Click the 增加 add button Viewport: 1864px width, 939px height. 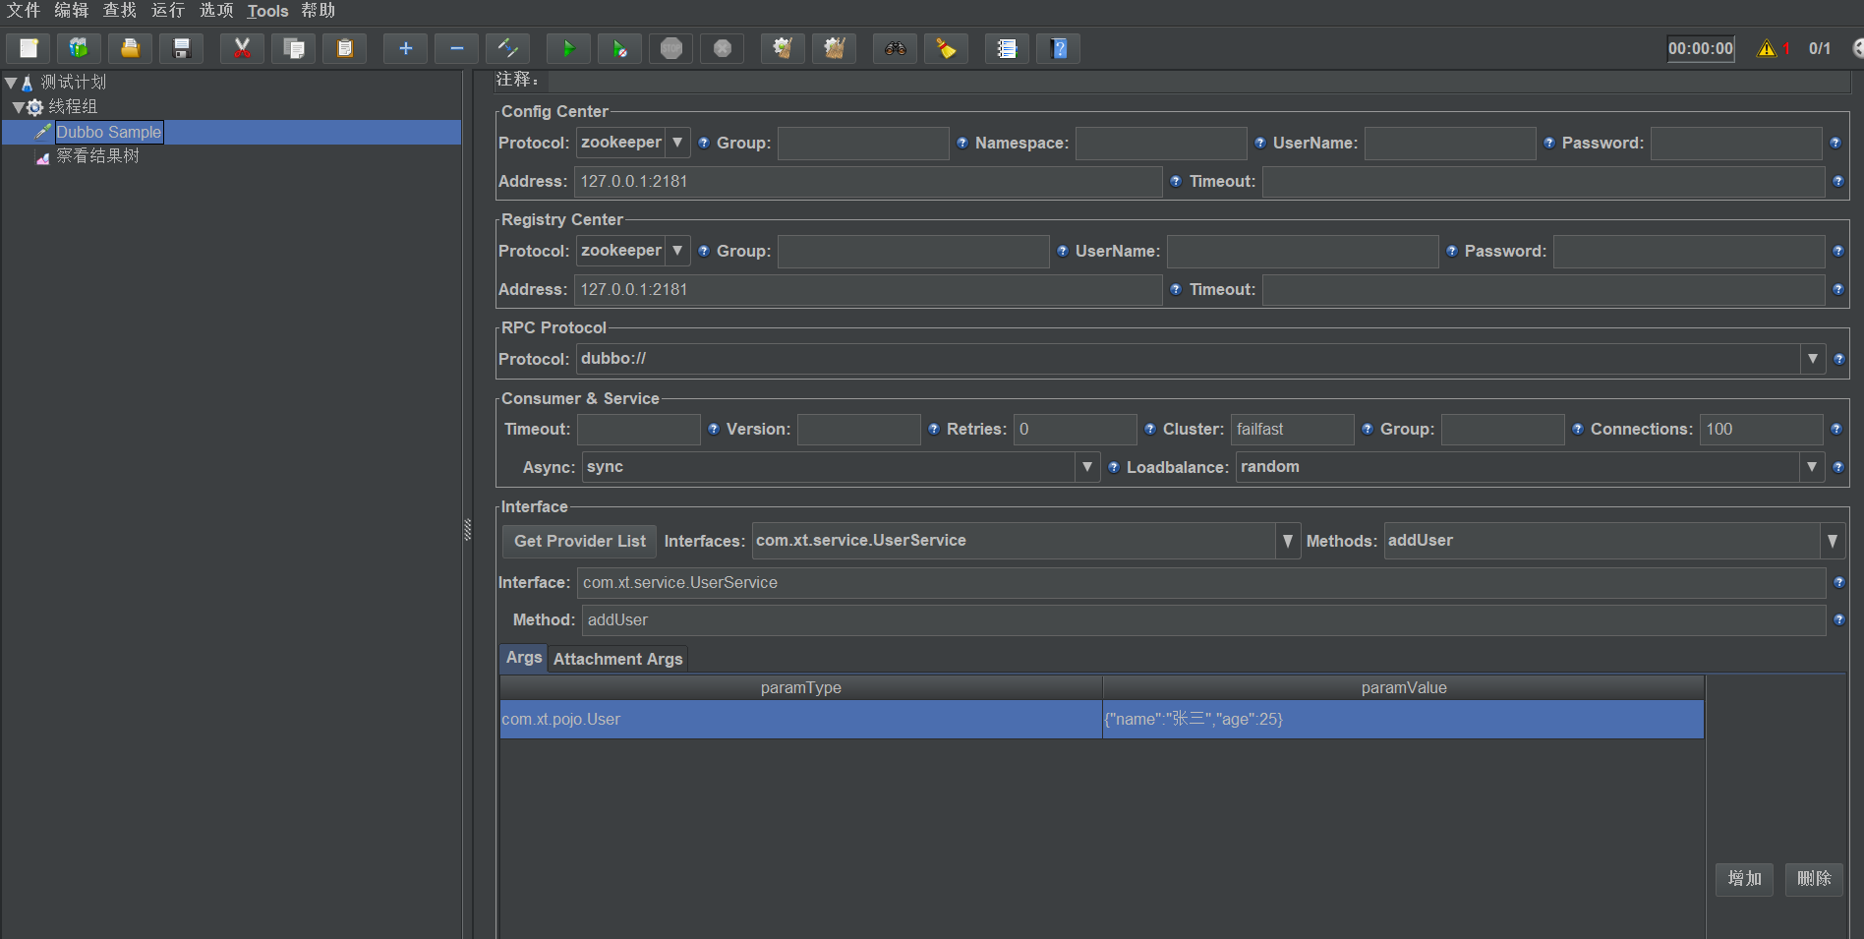[1745, 879]
